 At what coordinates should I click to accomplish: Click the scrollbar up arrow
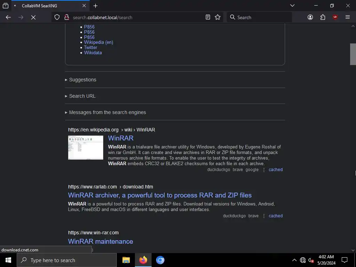pyautogui.click(x=353, y=26)
